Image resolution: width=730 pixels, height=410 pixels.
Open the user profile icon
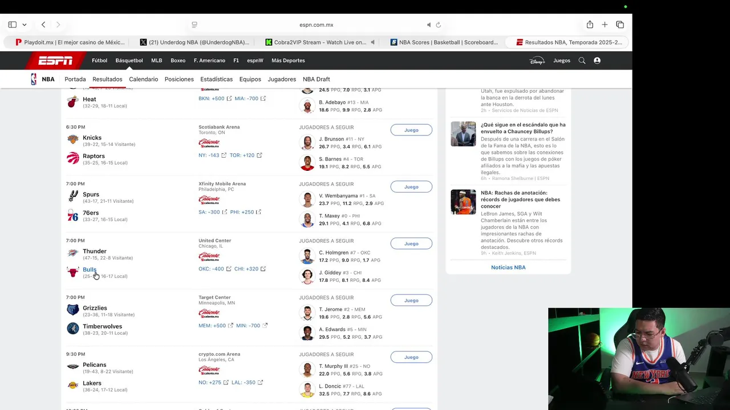tap(597, 60)
